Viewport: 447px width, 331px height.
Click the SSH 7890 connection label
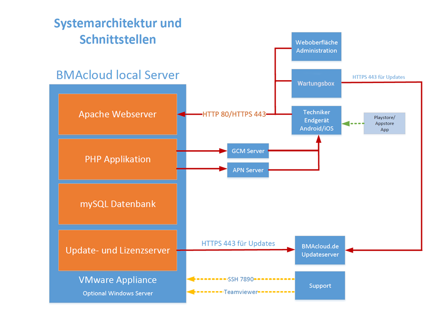point(241,279)
